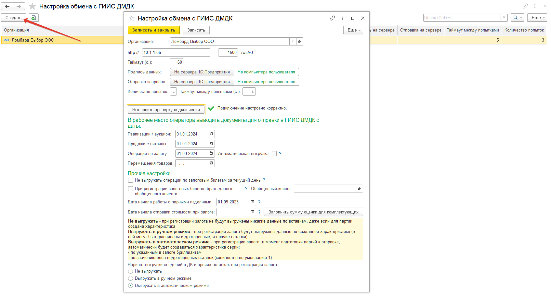
Task: Select Выгружать в автоматическом режиме radio
Action: coord(130,285)
